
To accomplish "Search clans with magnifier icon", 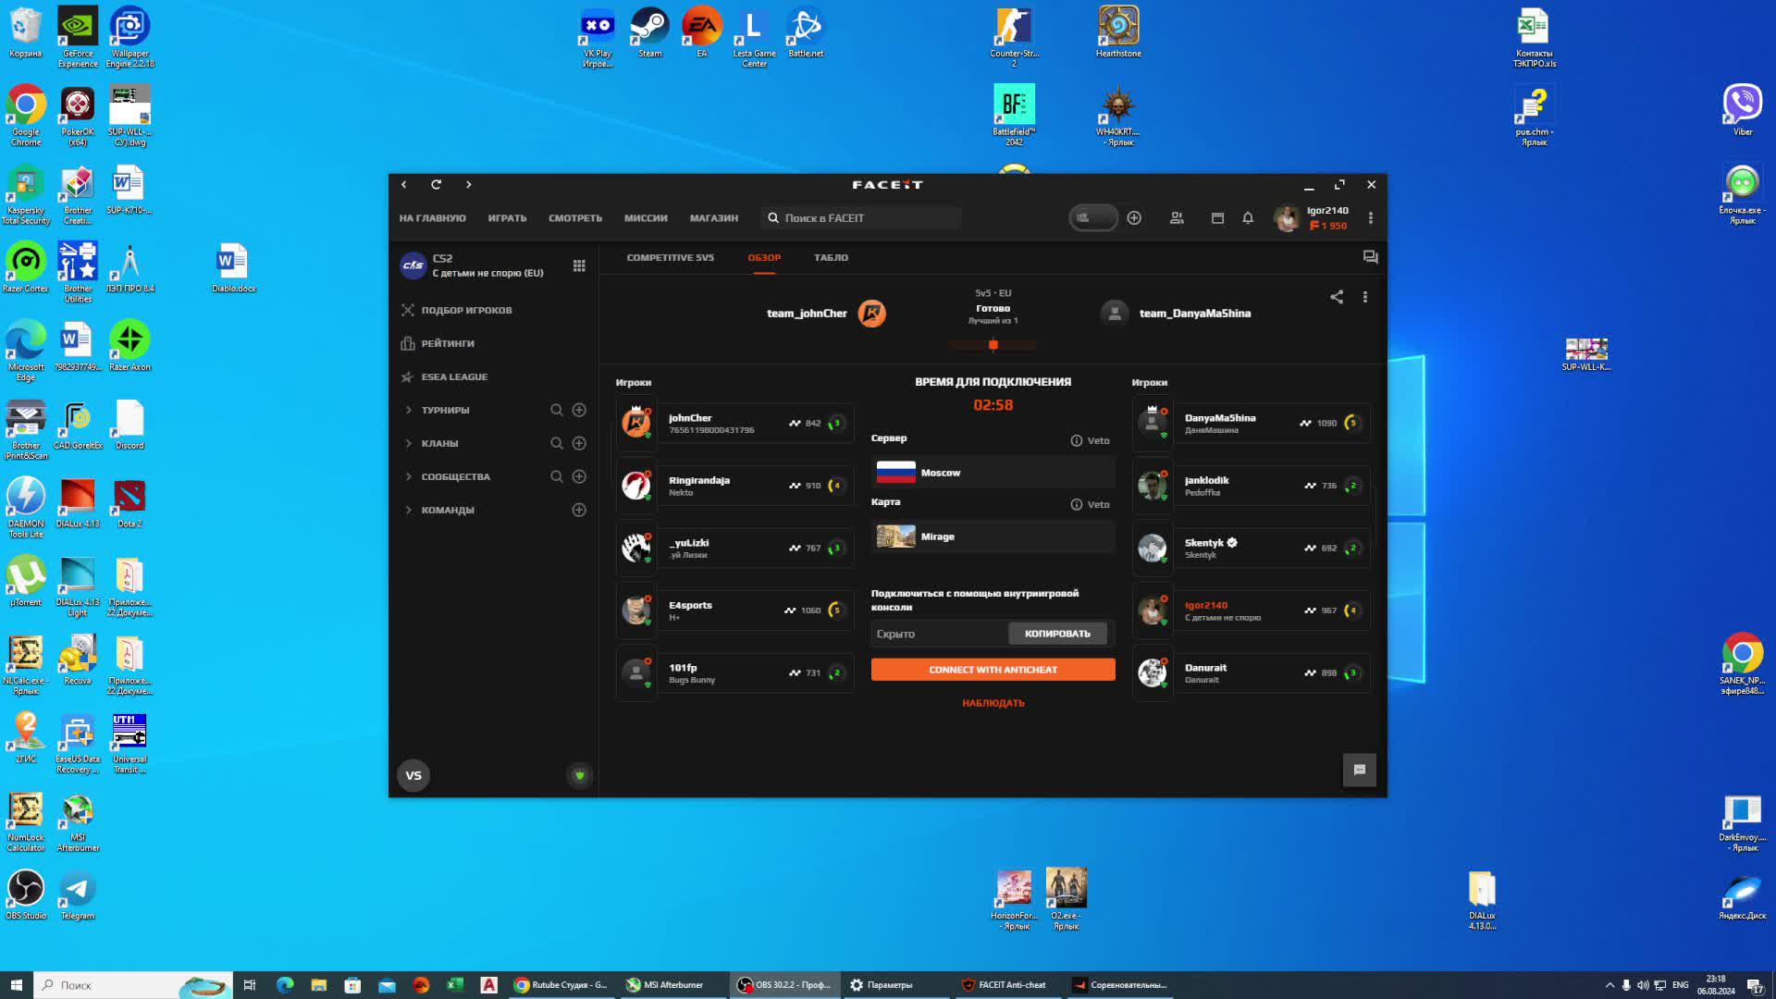I will pyautogui.click(x=557, y=443).
